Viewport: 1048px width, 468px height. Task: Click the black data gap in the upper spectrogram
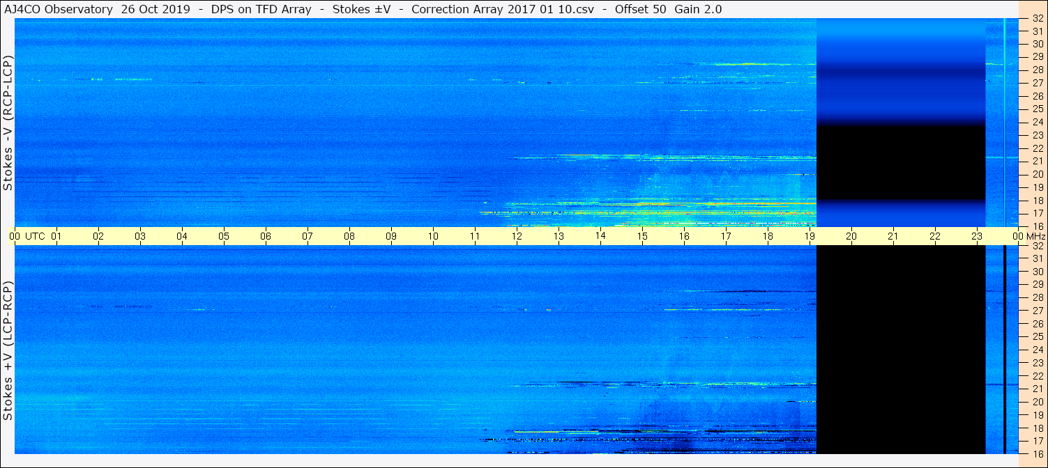(901, 163)
